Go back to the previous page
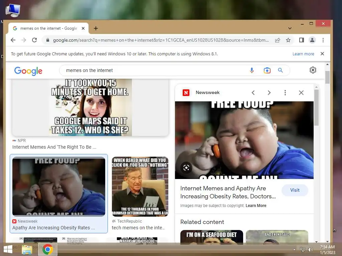 [x=13, y=40]
